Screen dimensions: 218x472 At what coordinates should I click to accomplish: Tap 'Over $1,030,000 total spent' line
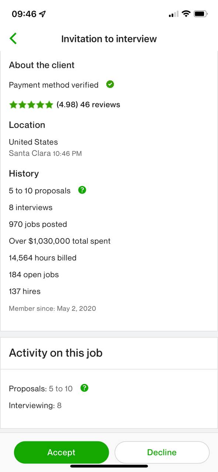click(x=60, y=241)
